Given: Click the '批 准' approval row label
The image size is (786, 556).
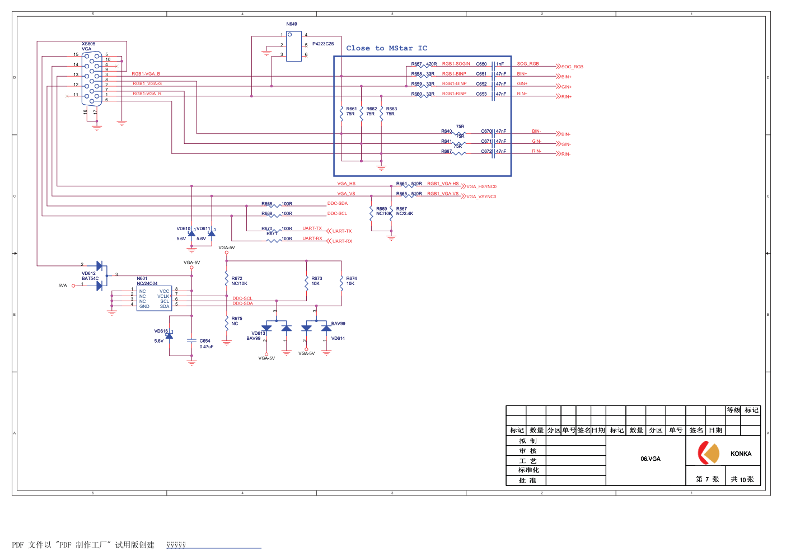Looking at the screenshot, I should point(527,480).
